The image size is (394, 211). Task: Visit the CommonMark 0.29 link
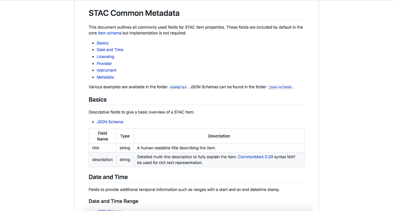(256, 157)
